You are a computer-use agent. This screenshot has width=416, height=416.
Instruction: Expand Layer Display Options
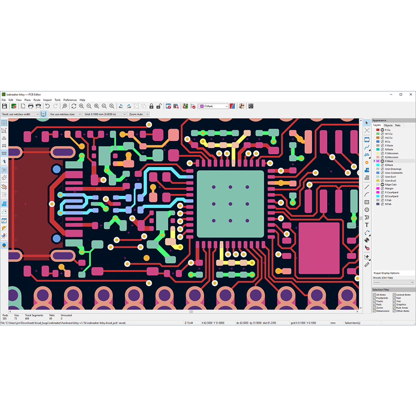tap(387, 273)
